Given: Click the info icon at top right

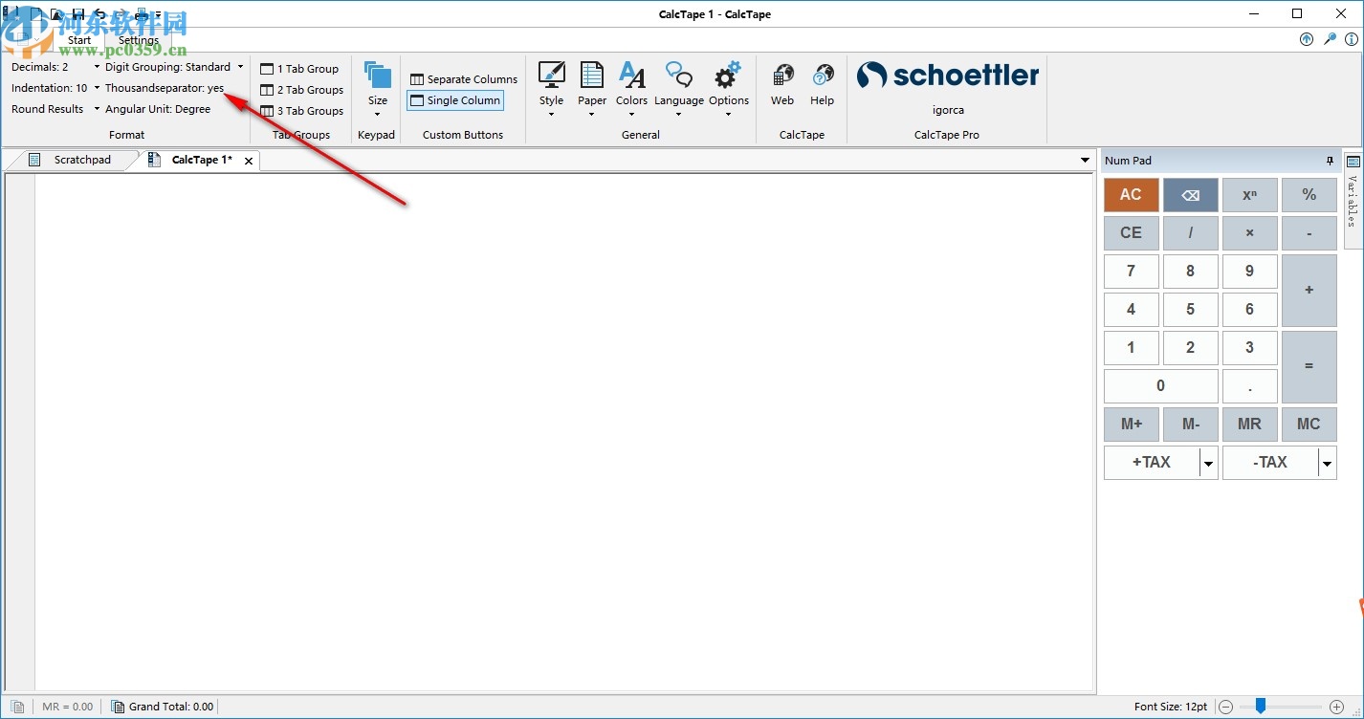Looking at the screenshot, I should point(1352,39).
